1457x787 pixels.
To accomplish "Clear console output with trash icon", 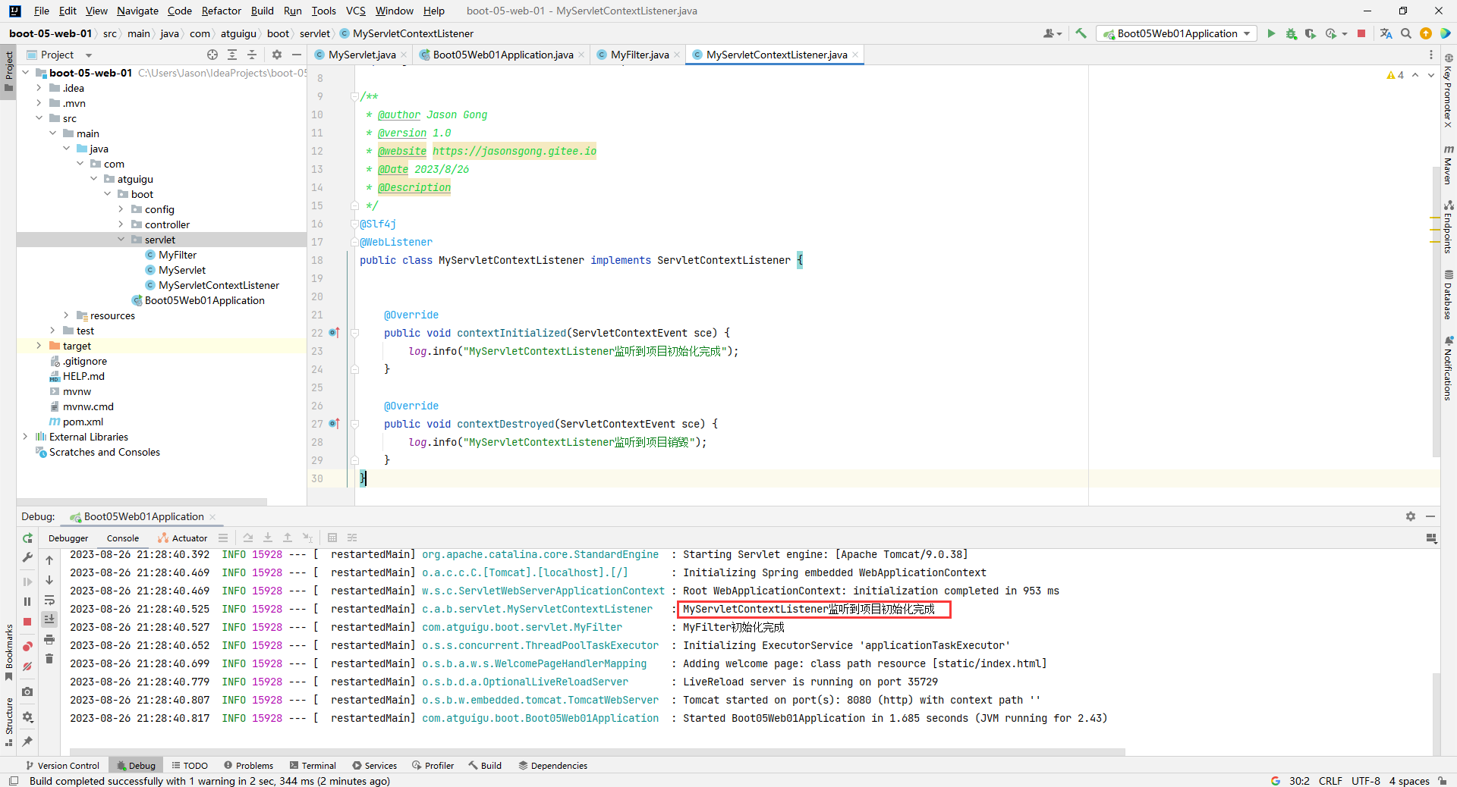I will click(49, 659).
